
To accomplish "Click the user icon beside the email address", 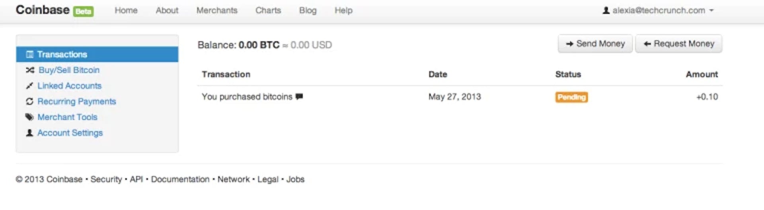I will point(606,10).
